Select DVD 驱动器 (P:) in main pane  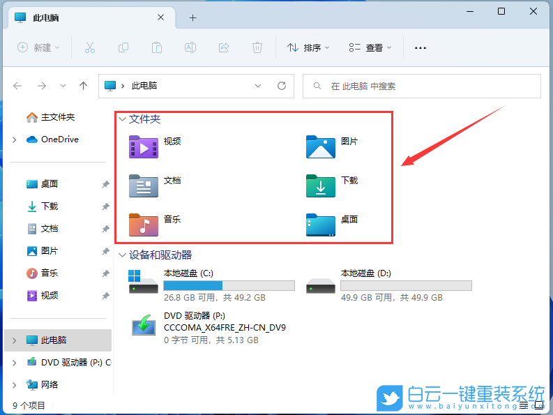coord(208,328)
